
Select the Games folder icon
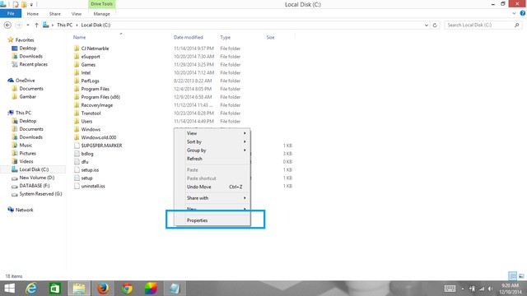click(x=77, y=64)
